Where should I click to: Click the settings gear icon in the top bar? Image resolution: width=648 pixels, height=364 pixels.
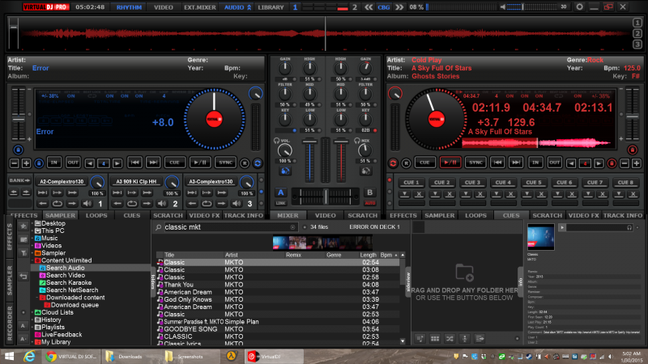(x=579, y=7)
